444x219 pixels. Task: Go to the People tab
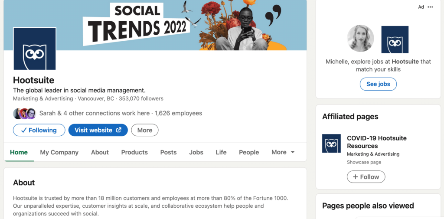click(x=249, y=152)
